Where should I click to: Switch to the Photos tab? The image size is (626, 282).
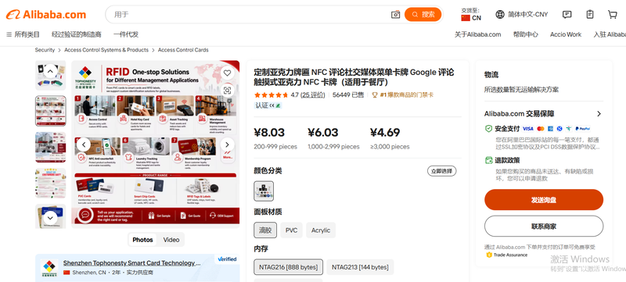142,240
